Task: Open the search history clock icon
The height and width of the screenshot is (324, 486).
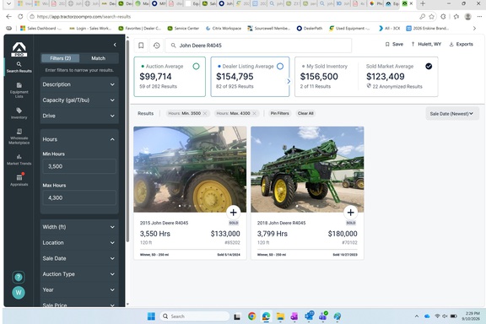Action: [x=157, y=46]
